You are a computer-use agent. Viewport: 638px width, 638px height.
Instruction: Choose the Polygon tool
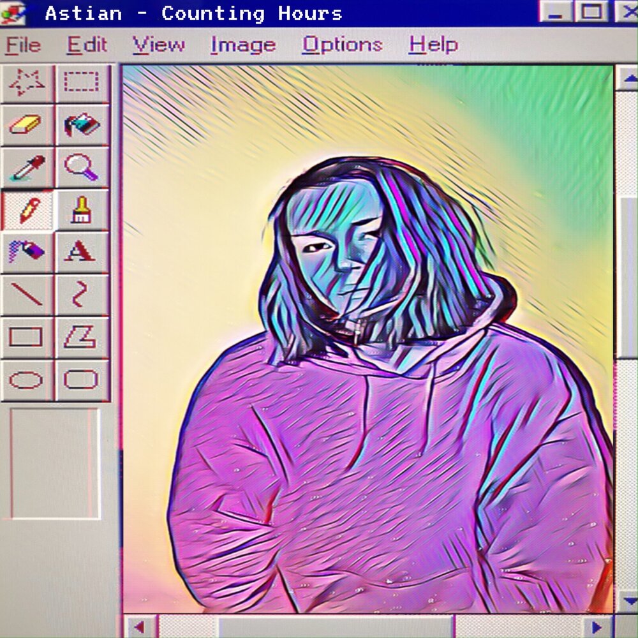click(x=82, y=336)
